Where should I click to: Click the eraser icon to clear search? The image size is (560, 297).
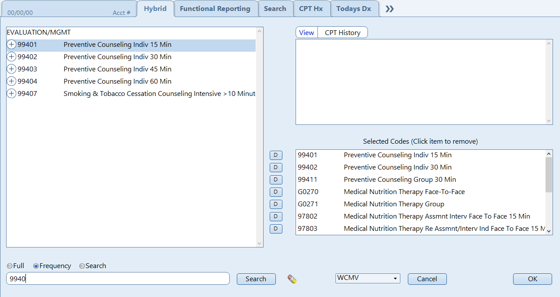(x=292, y=279)
